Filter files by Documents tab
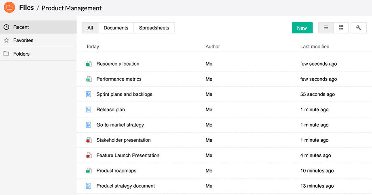 tap(116, 28)
